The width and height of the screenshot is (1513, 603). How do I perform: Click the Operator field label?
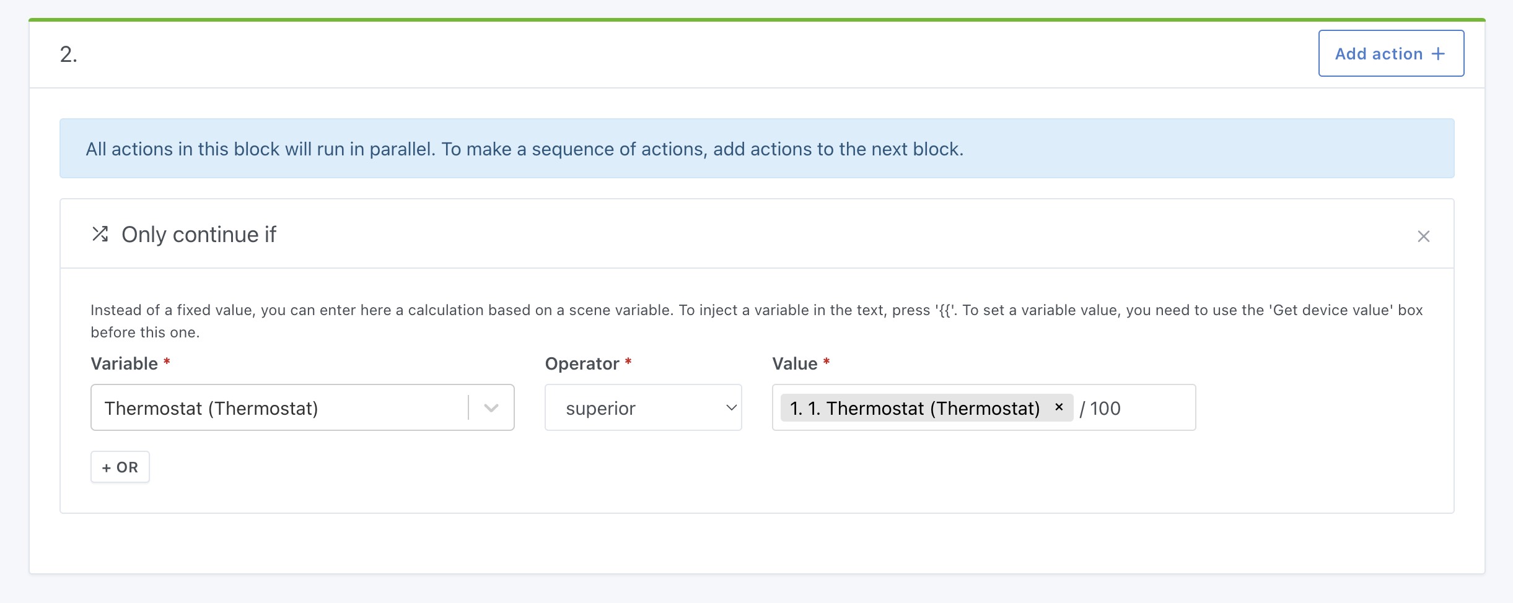coord(582,364)
